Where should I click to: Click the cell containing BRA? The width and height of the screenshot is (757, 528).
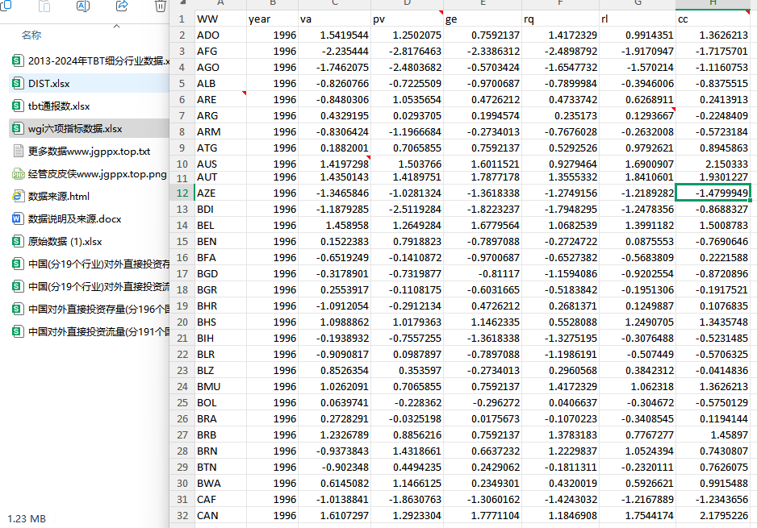pos(220,419)
